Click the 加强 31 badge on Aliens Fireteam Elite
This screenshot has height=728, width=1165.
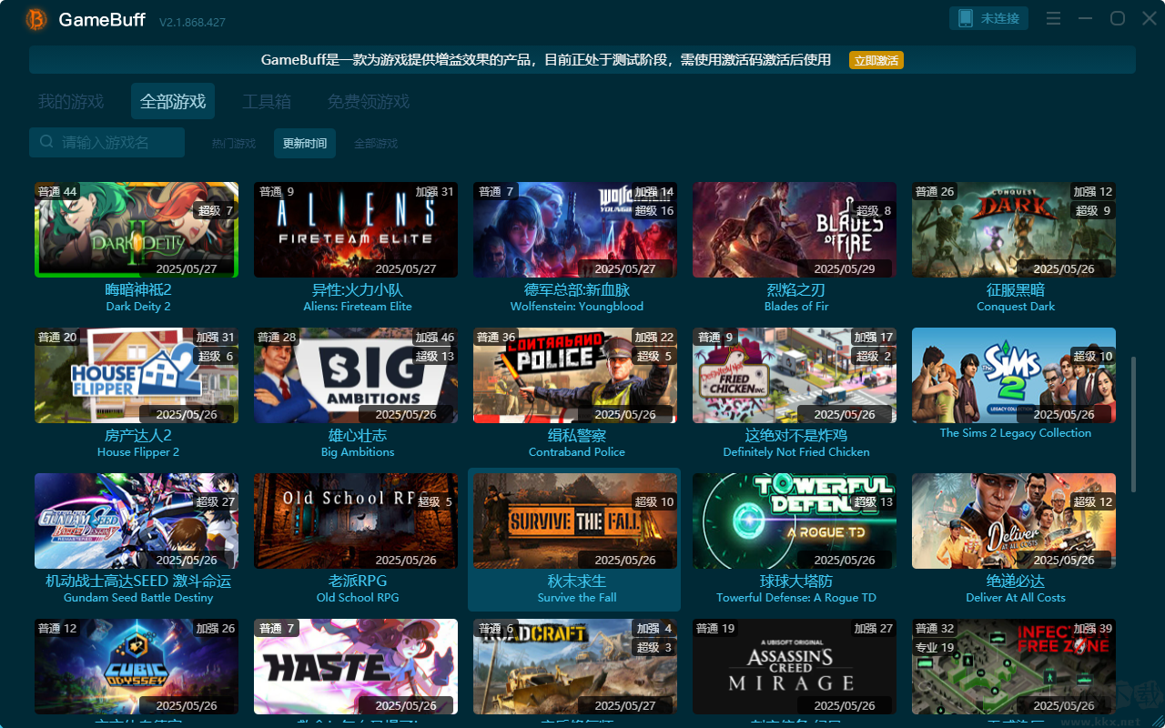pos(435,191)
